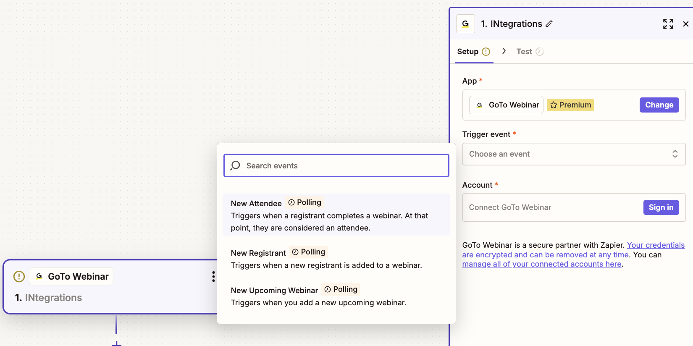
Task: Click the Test tab clock icon
Action: pyautogui.click(x=540, y=52)
